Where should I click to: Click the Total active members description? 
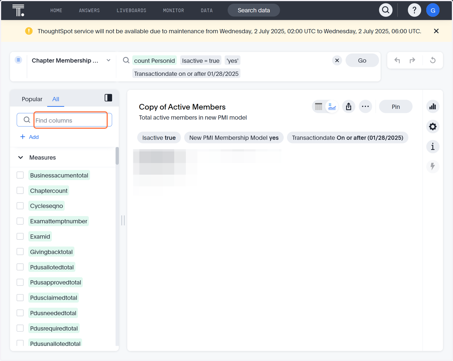pos(193,117)
